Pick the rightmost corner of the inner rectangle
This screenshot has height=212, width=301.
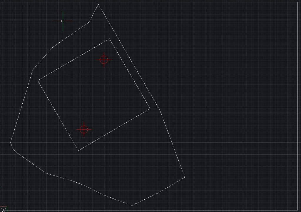tap(150, 109)
